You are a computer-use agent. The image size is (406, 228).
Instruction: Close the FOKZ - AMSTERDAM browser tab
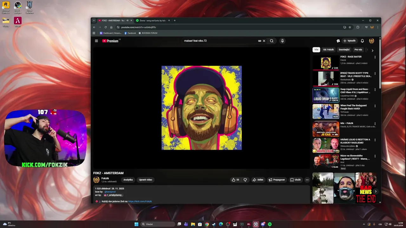coord(131,21)
